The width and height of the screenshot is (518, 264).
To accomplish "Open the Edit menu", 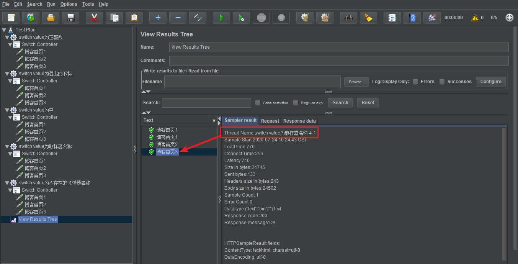I will tap(18, 4).
